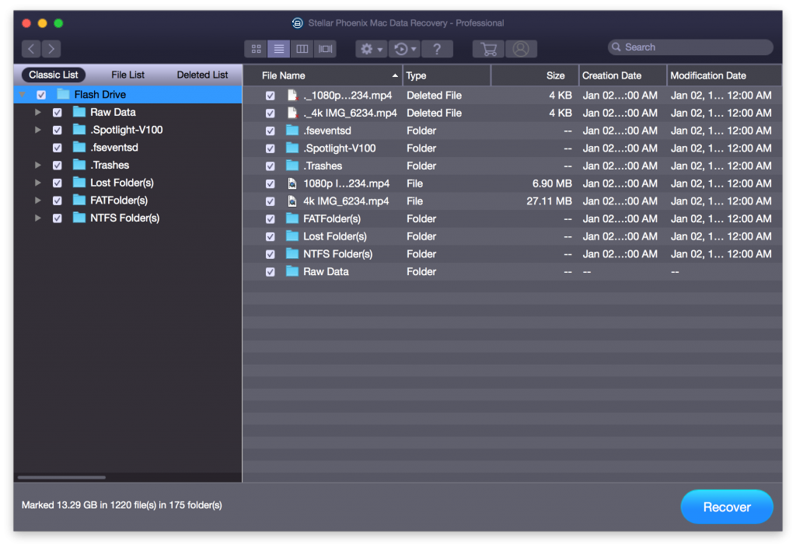Uncheck the 4k IMG_6234.mp4 file checkbox

tap(270, 201)
